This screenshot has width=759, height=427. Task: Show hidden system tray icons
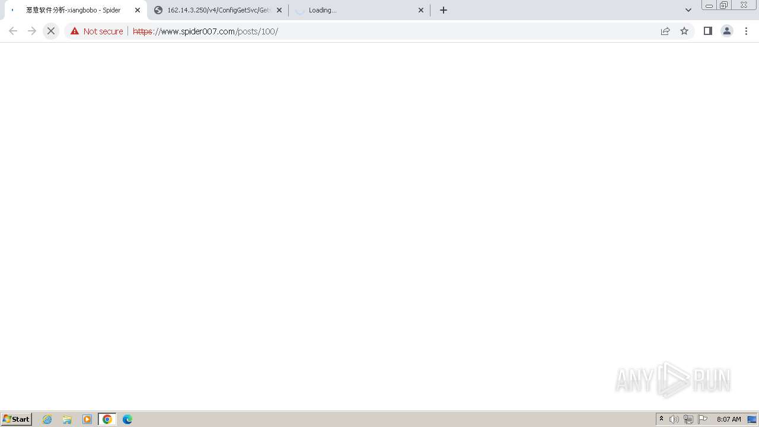661,419
